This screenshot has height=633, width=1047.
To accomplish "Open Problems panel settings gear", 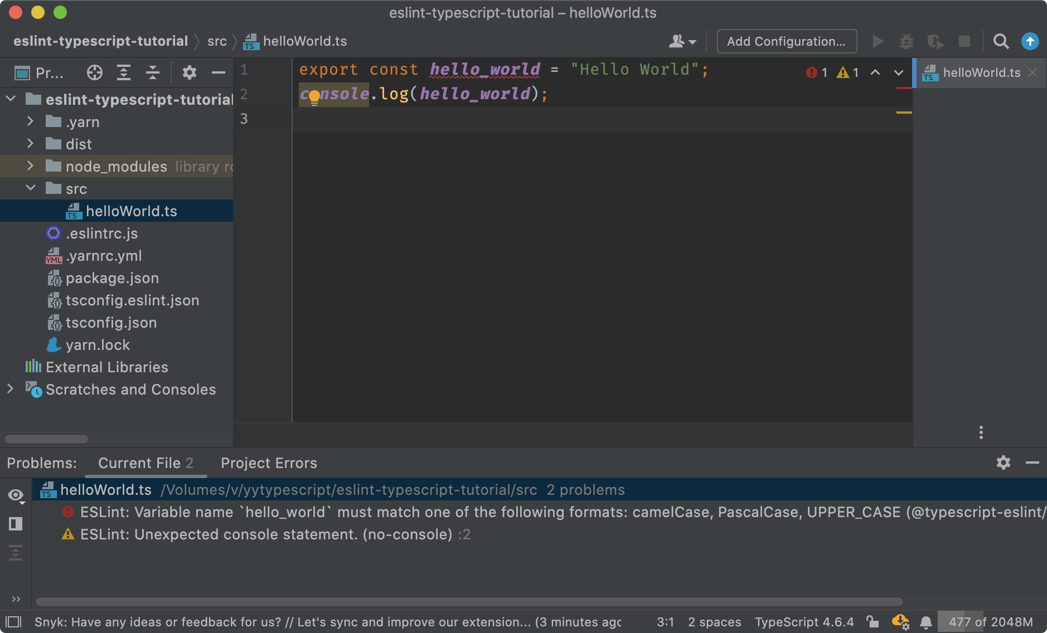I will pyautogui.click(x=1003, y=462).
